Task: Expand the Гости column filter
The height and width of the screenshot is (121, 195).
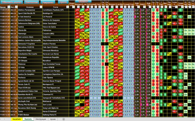Action: pyautogui.click(x=67, y=7)
